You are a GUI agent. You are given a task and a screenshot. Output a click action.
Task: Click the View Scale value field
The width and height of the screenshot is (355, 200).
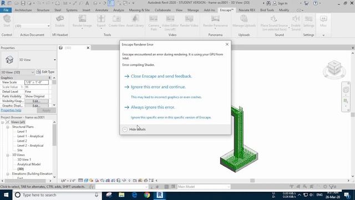(37, 82)
